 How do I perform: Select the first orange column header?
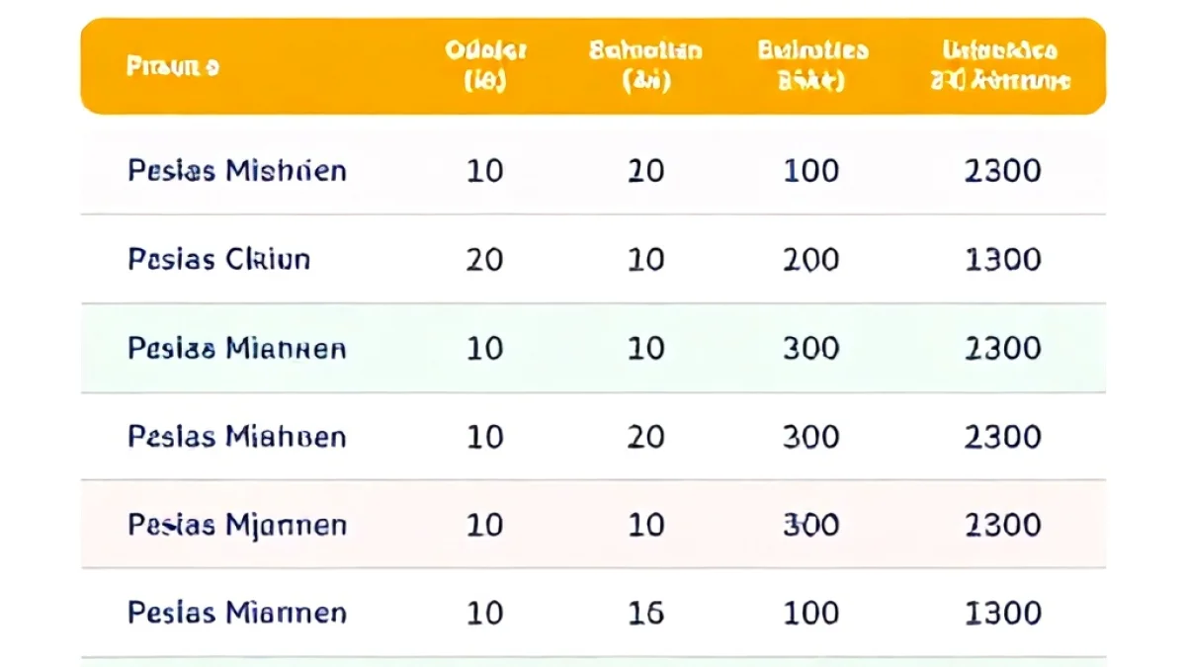(173, 67)
